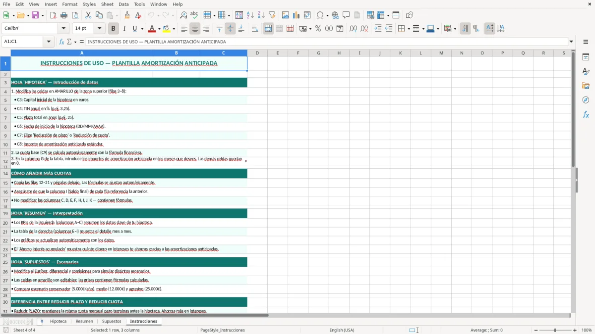Viewport: 595px width, 334px height.
Task: Open Function Wizard next to Name Box
Action: [62, 42]
